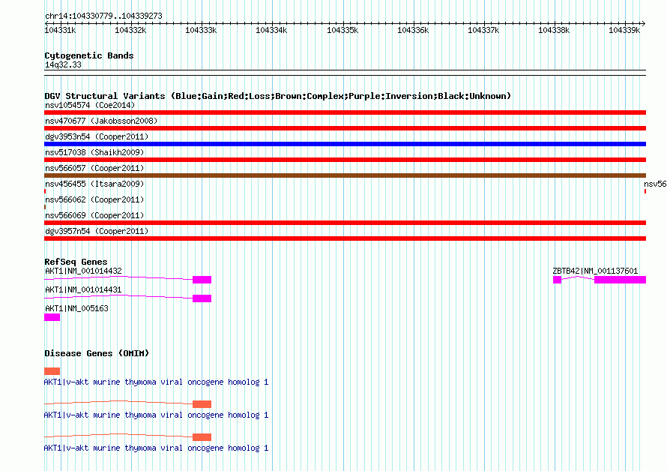
Task: Select the AKT1|NM_001014431 transcript label
Action: (x=83, y=289)
